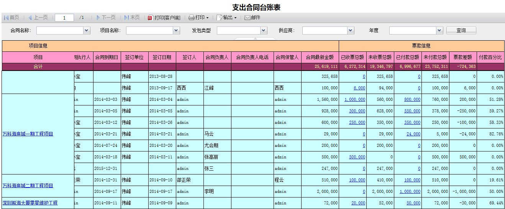Click the 未付款总额 column header

tap(435, 58)
